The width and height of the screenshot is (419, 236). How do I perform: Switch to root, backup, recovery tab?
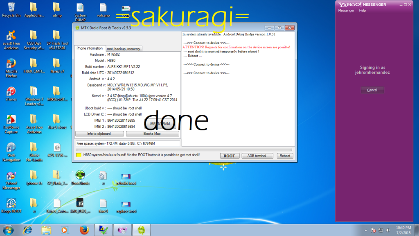[124, 49]
